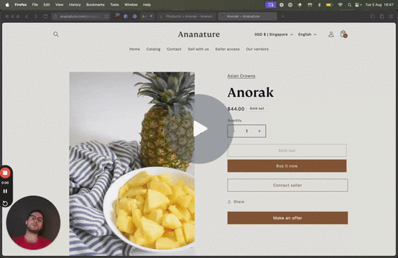398x258 pixels.
Task: Open the Firefox app menu
Action: (x=20, y=4)
